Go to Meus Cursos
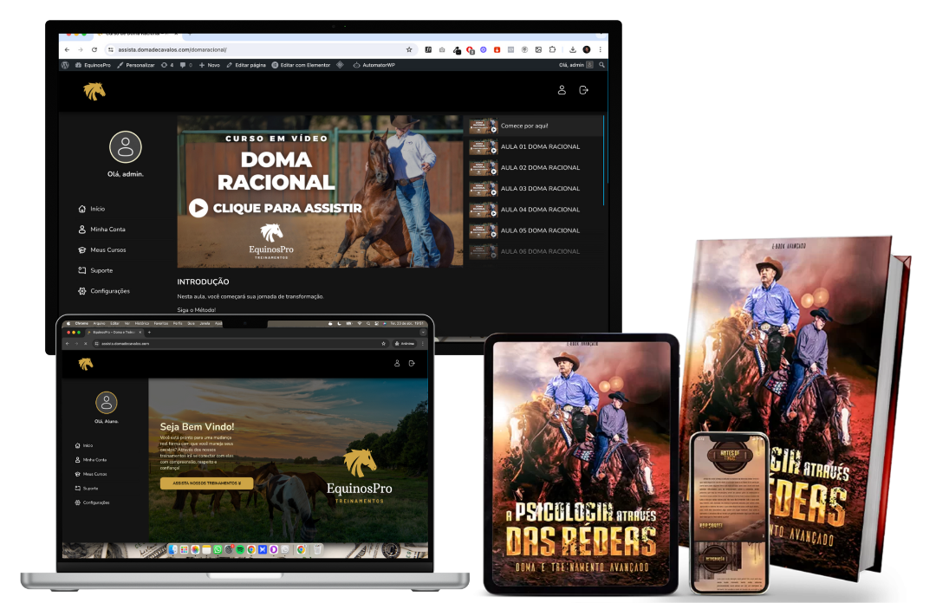The image size is (936, 609). click(102, 249)
